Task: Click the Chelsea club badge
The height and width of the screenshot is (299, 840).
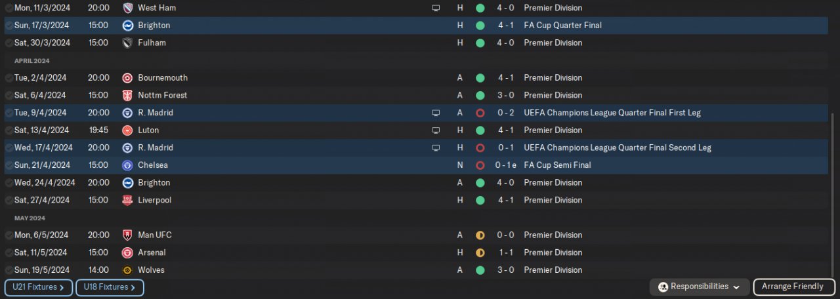Action: coord(127,165)
